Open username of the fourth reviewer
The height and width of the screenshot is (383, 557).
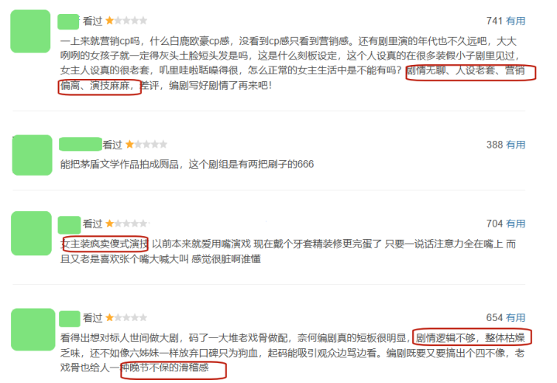tap(70, 319)
